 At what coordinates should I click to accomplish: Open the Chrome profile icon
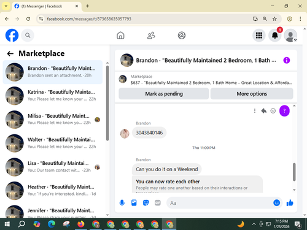click(289, 19)
